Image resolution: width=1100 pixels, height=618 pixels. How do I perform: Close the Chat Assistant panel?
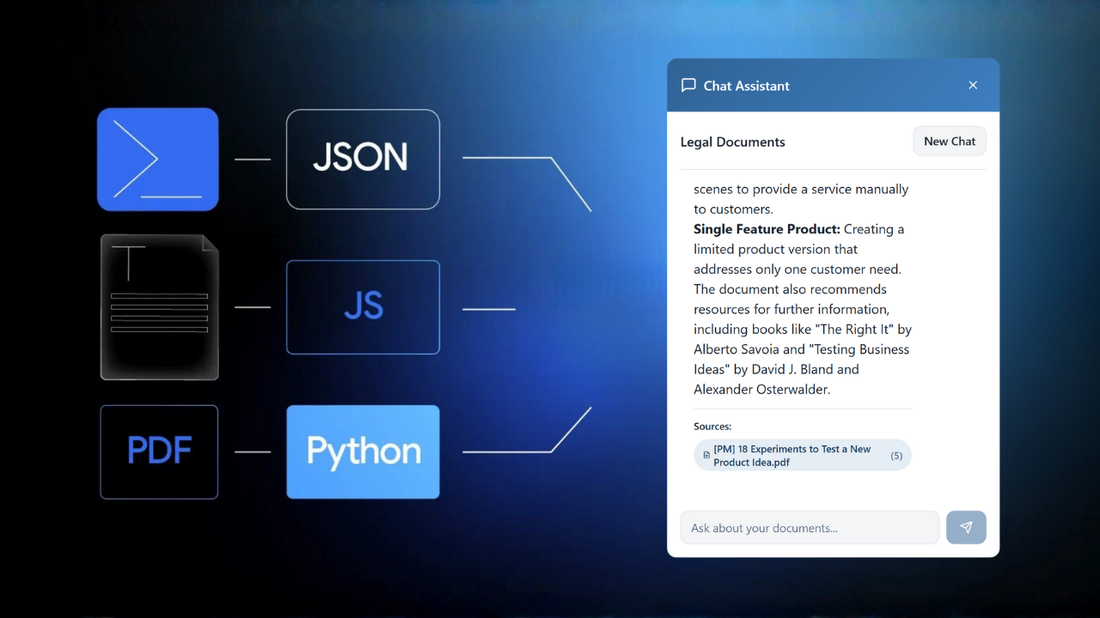(973, 85)
